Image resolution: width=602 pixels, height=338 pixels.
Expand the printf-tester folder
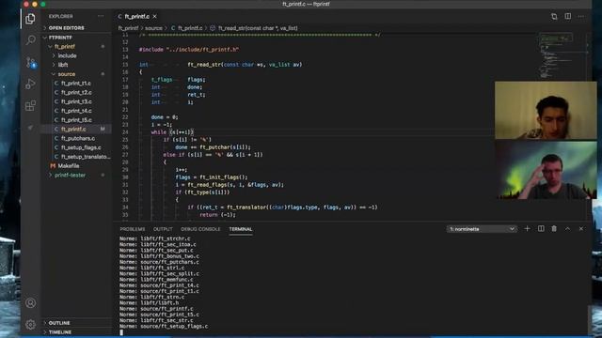point(70,176)
